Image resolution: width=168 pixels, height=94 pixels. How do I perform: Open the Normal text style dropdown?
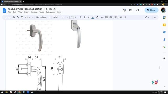43,17
